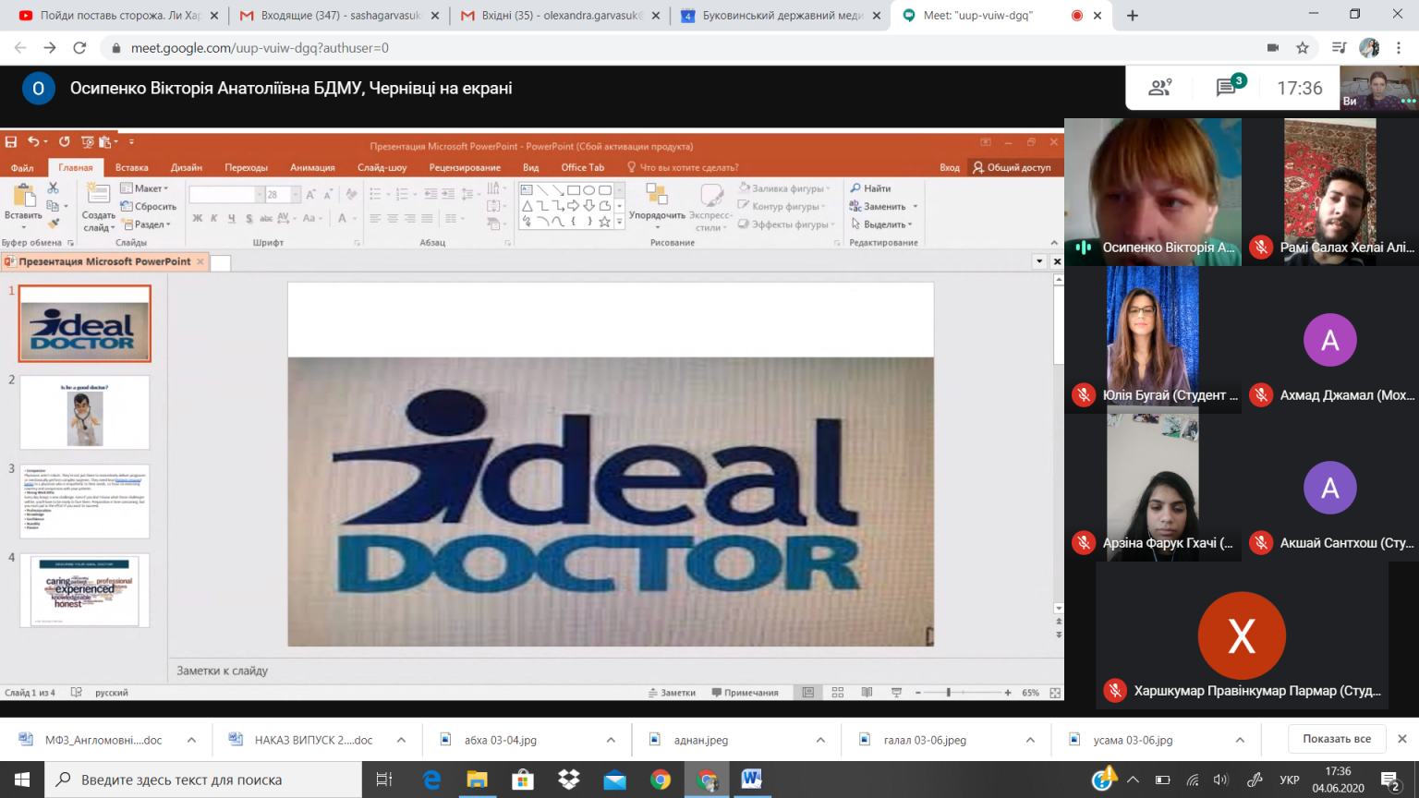The height and width of the screenshot is (798, 1419).
Task: Click the save icon in PowerPoint quick access
Action: [x=11, y=141]
